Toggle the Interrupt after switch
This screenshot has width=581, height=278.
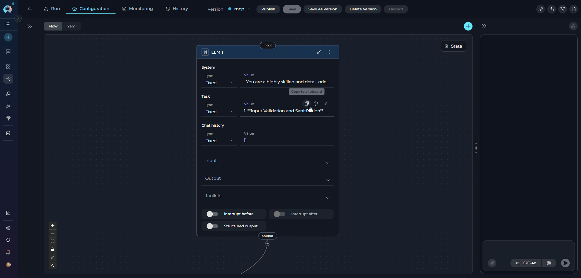(279, 214)
